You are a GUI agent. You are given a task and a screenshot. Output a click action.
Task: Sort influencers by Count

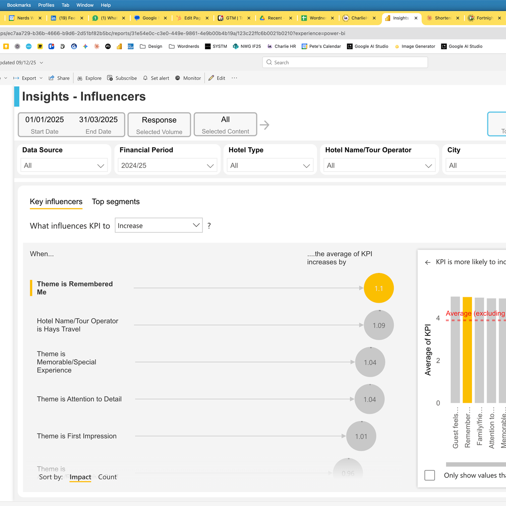click(107, 477)
